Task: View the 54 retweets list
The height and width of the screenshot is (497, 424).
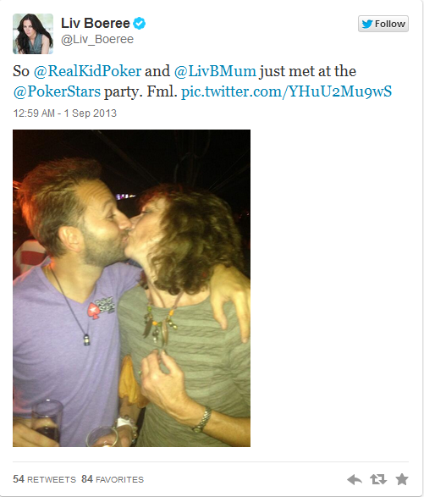Action: [x=44, y=479]
